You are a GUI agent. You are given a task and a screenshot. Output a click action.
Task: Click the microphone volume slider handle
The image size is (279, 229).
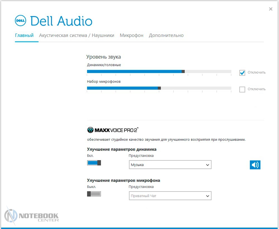point(159,88)
